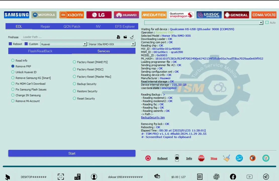This screenshot has height=181, width=279.
Task: Open the Samsung brand module
Action: pos(17,15)
